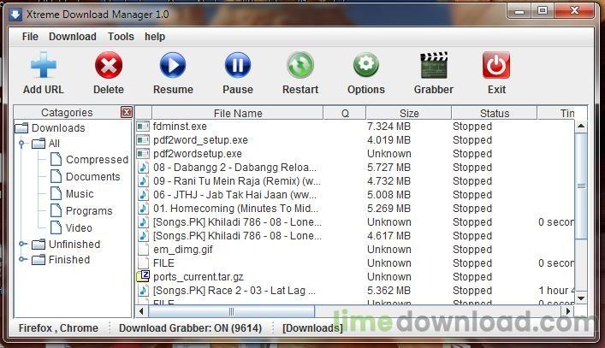Sort by Size column header
605x348 pixels.
pos(409,113)
